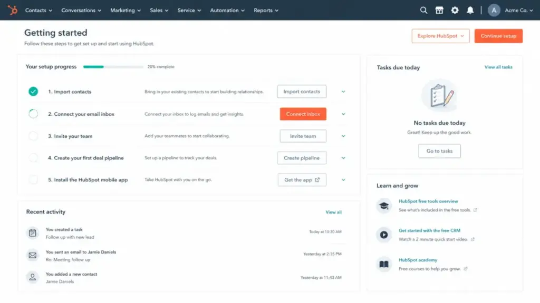Click the task calendar icon in Recent activity
Viewport: 540px width, 303px height.
click(32, 233)
